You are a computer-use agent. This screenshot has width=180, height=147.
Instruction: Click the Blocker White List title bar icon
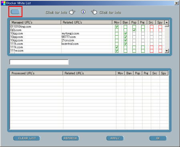coord(3,3)
